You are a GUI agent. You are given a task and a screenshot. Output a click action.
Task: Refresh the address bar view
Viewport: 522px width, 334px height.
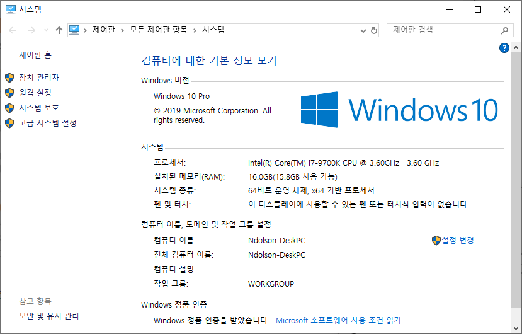point(374,31)
